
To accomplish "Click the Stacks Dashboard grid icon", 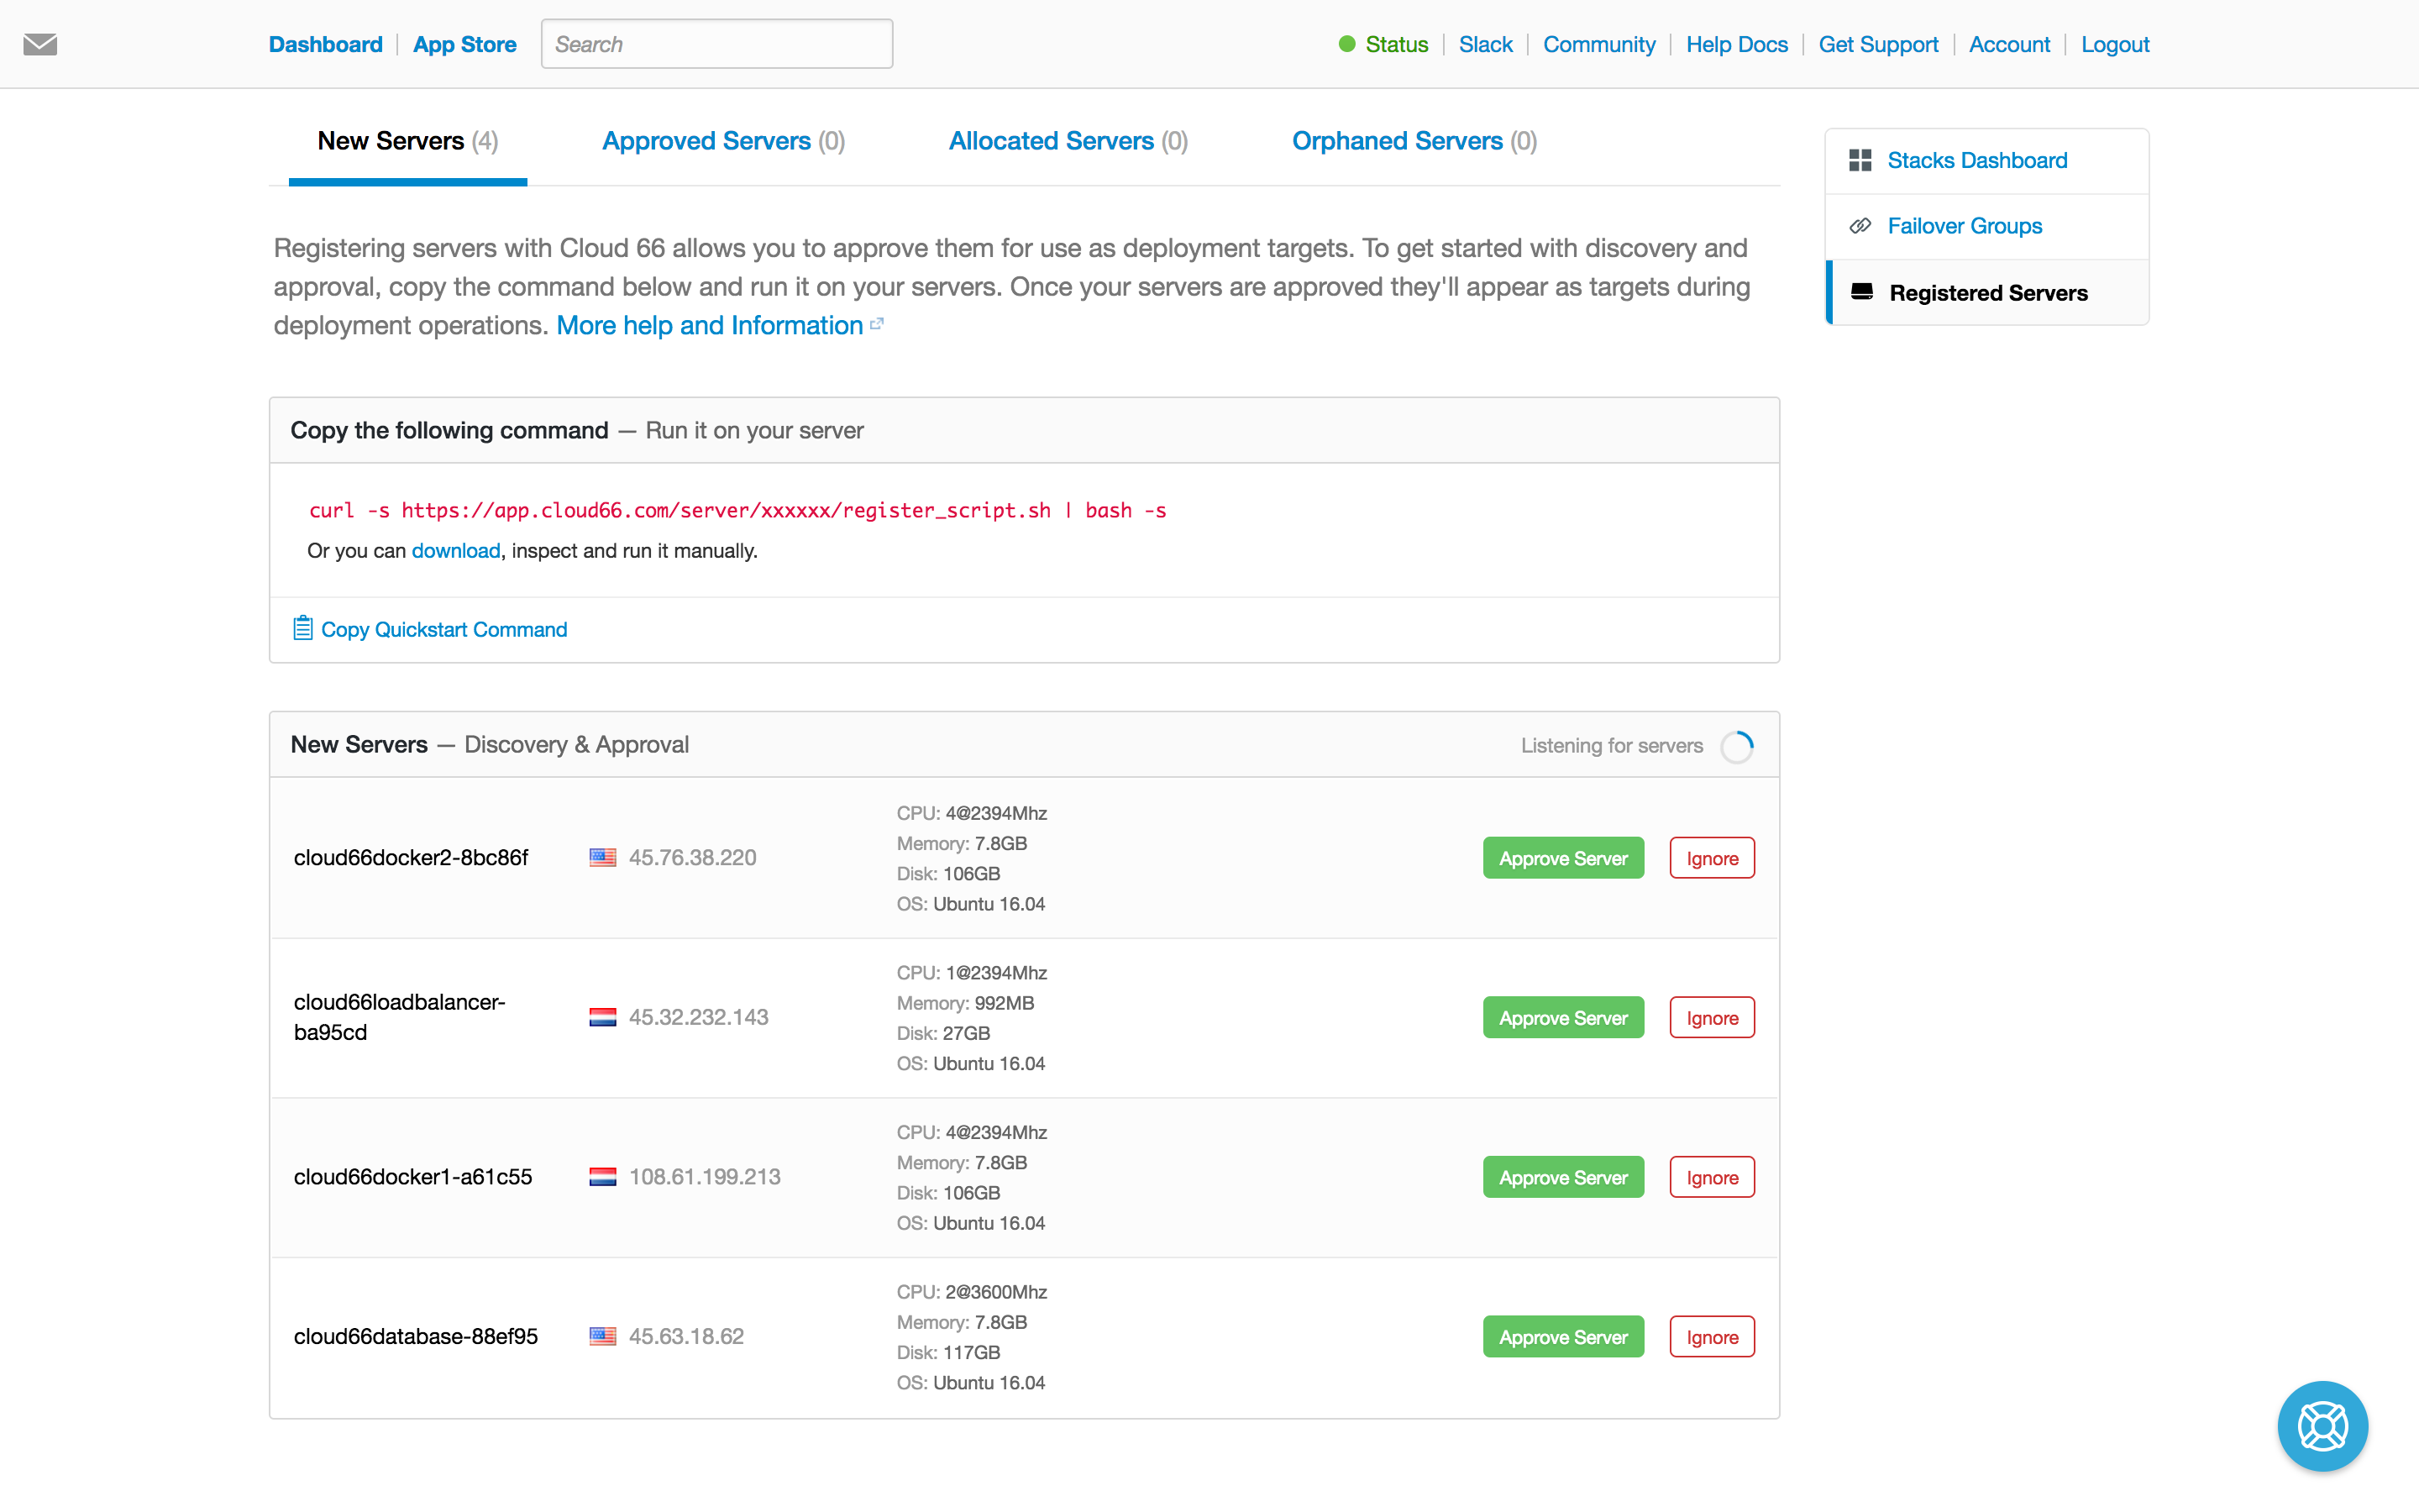I will pos(1860,160).
